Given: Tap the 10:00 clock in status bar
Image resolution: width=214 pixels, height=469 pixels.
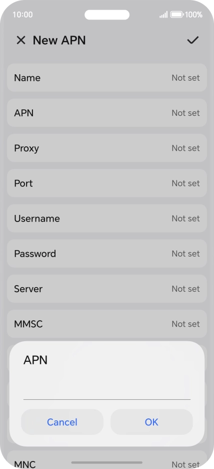Looking at the screenshot, I should click(22, 15).
